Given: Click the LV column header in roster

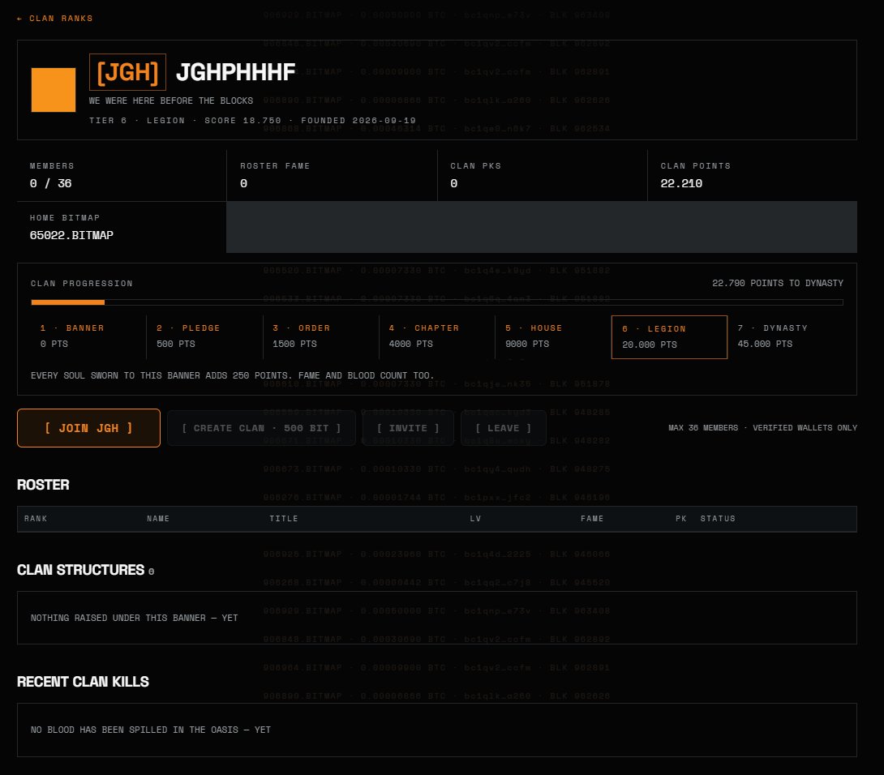Looking at the screenshot, I should 475,519.
